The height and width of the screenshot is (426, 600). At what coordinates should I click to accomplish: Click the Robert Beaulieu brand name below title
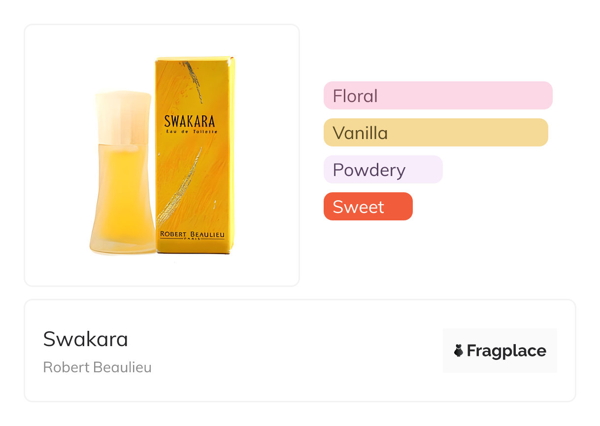click(x=98, y=367)
